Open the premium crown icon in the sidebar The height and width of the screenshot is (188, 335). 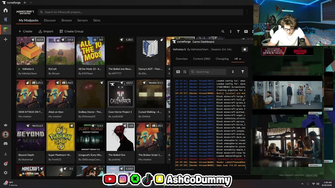click(5, 125)
